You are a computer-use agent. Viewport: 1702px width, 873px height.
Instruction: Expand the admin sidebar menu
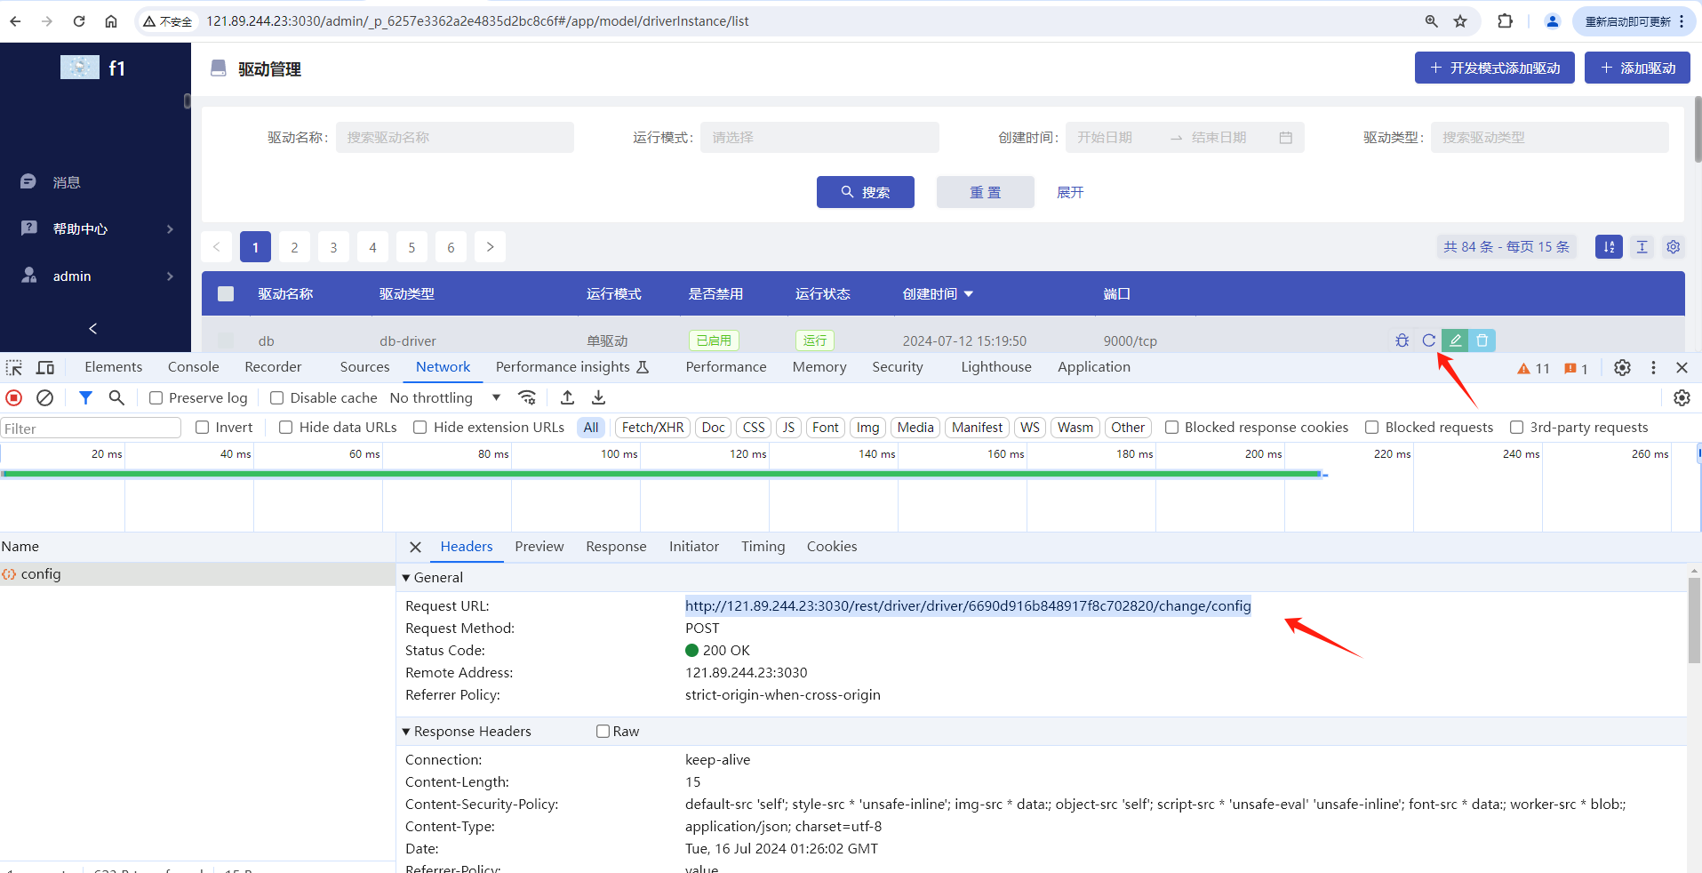click(x=95, y=276)
